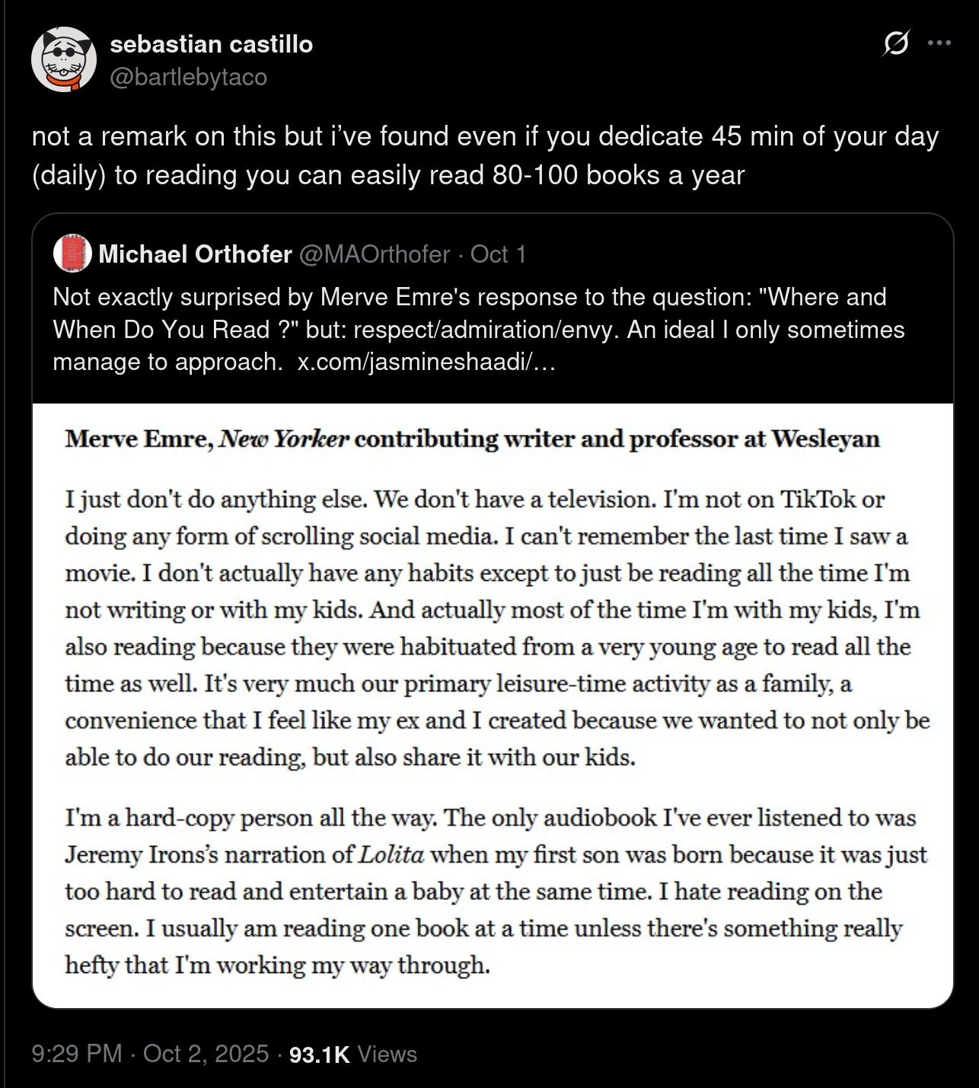Open Michael Orthofer's profile from quoted post
This screenshot has height=1088, width=979.
coord(195,254)
